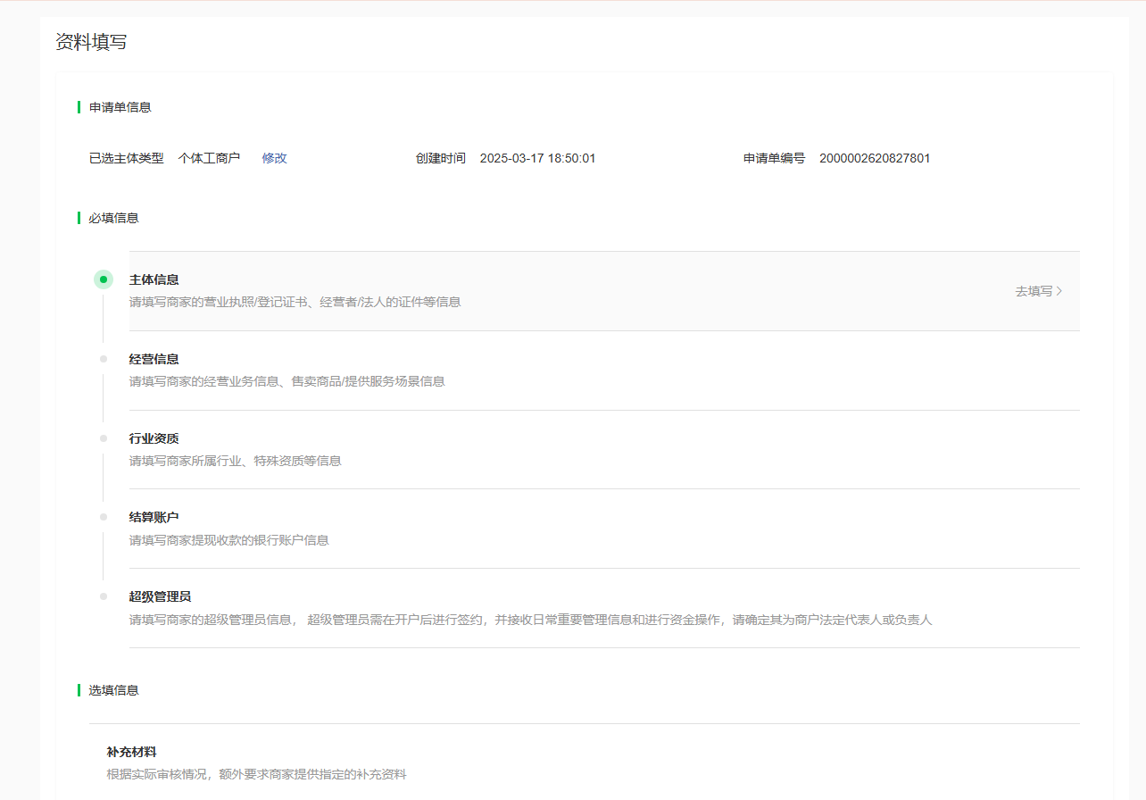Click the gray step dot beside 经营信息

pos(103,358)
